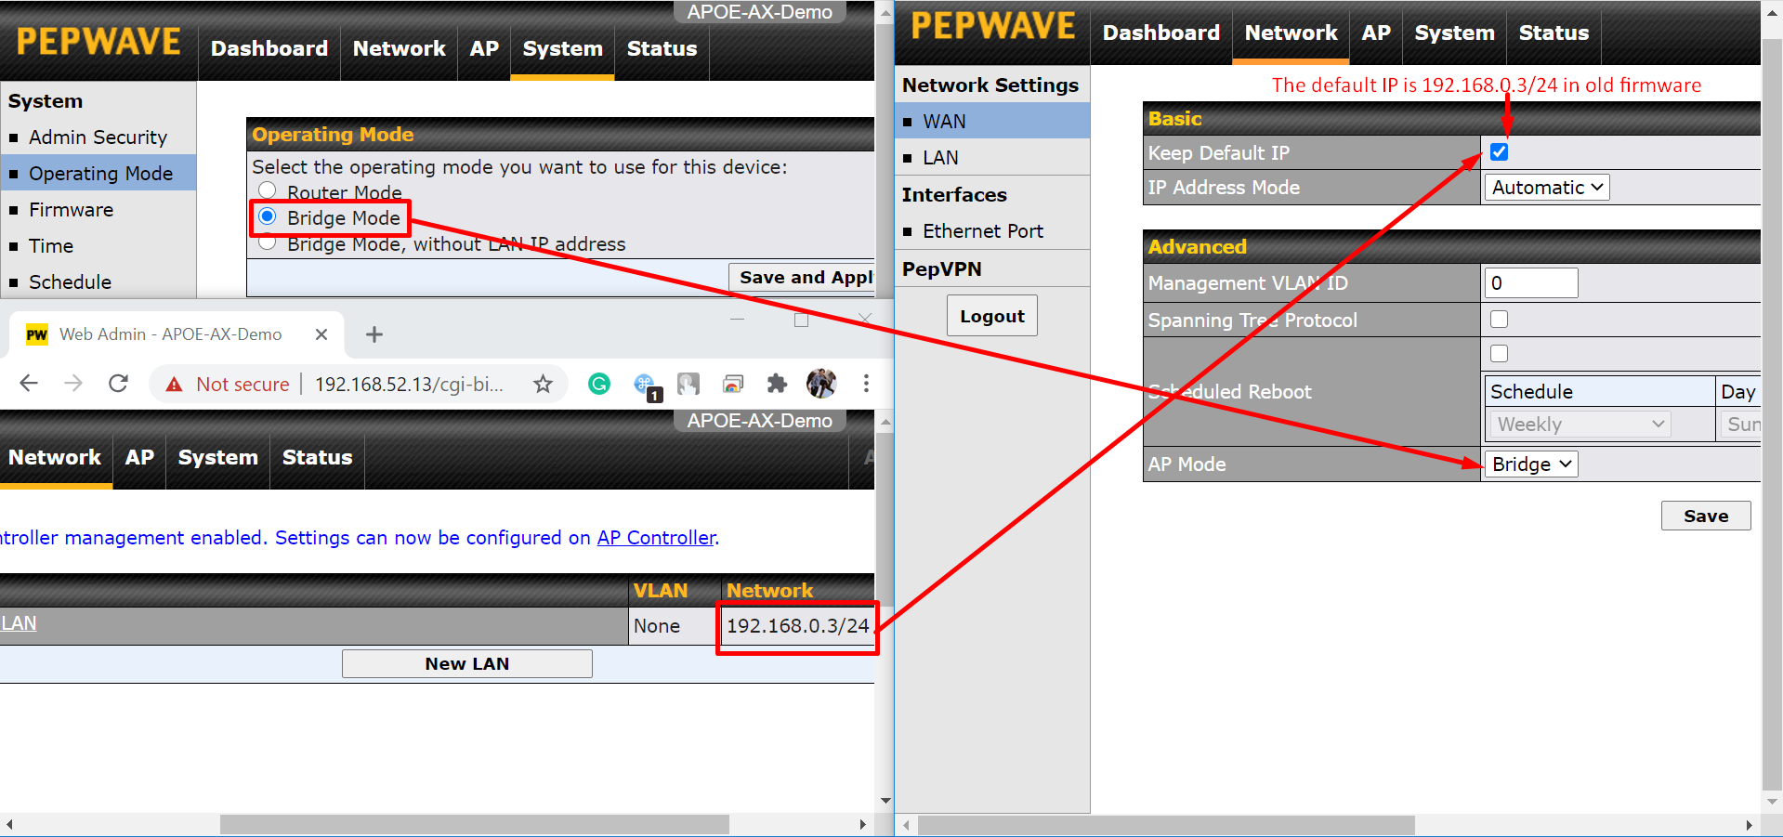
Task: Click the Management VLAN ID field
Action: [x=1530, y=283]
